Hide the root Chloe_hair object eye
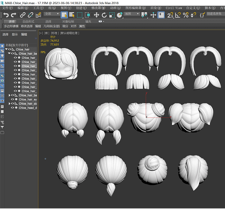Screen dimensions: 225x209 click(10, 49)
